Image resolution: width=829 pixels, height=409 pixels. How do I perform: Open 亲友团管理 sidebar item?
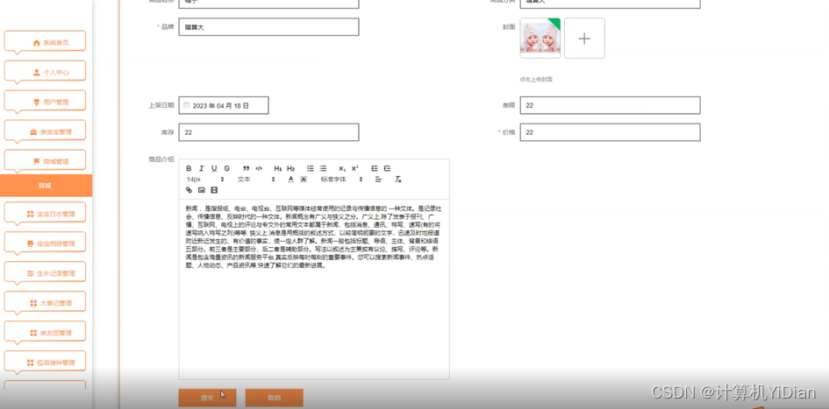[x=45, y=333]
